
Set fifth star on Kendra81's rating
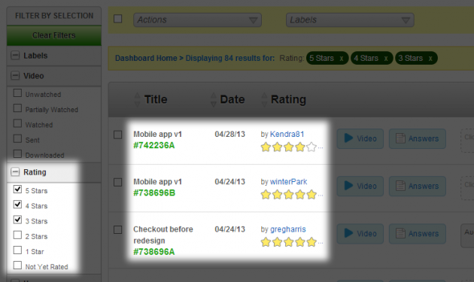coord(311,147)
